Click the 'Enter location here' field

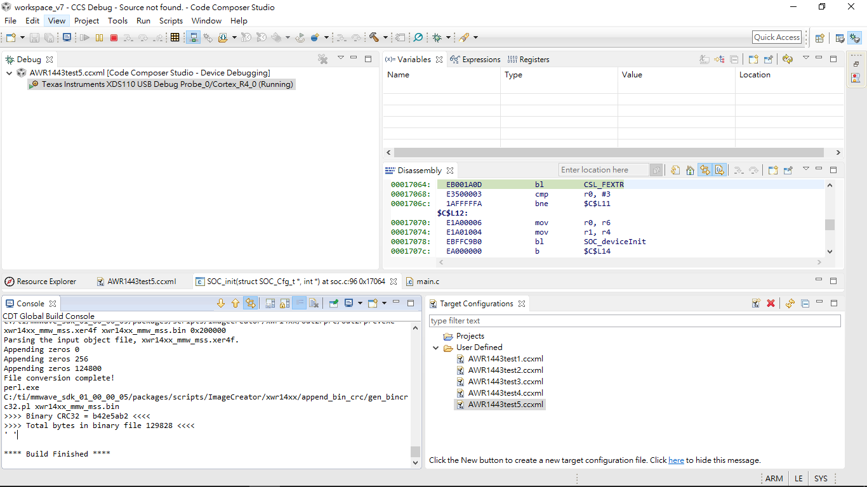pos(603,170)
